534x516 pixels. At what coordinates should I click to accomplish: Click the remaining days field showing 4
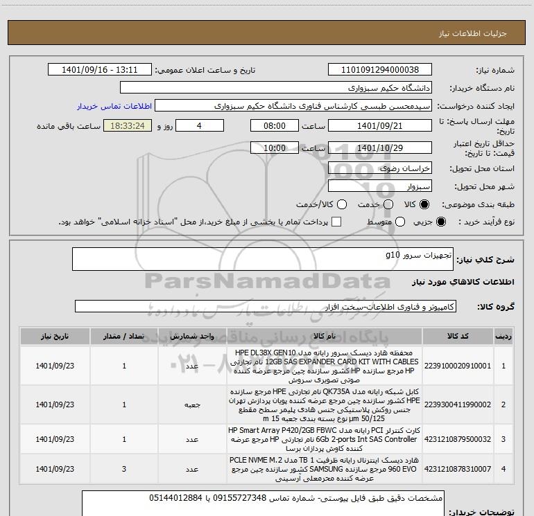click(199, 125)
